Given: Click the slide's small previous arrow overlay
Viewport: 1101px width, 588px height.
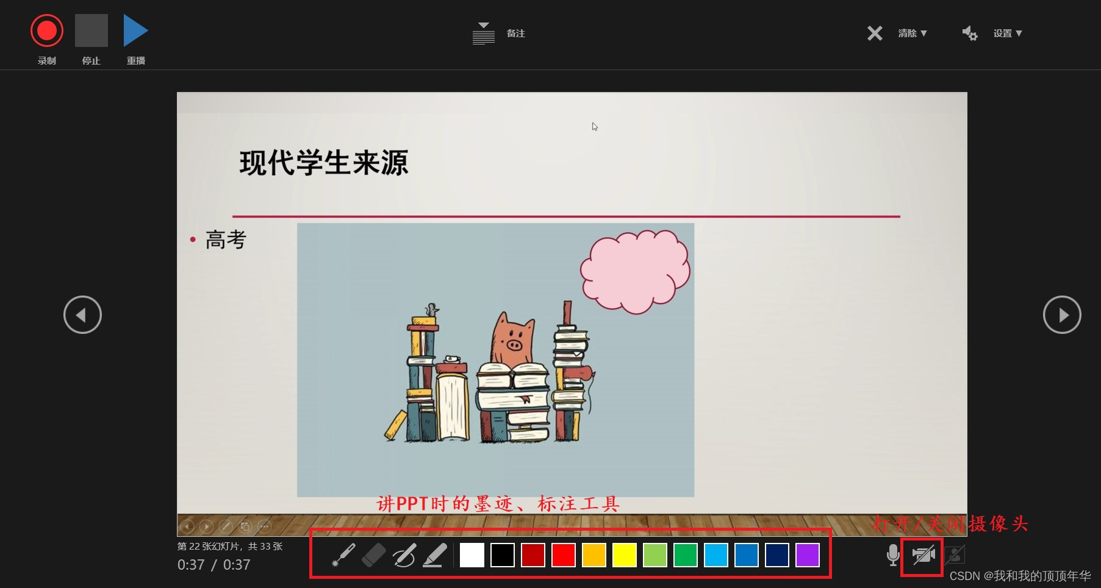Looking at the screenshot, I should click(x=188, y=526).
